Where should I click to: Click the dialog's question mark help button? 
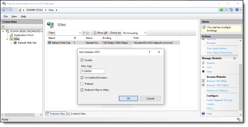[150, 52]
